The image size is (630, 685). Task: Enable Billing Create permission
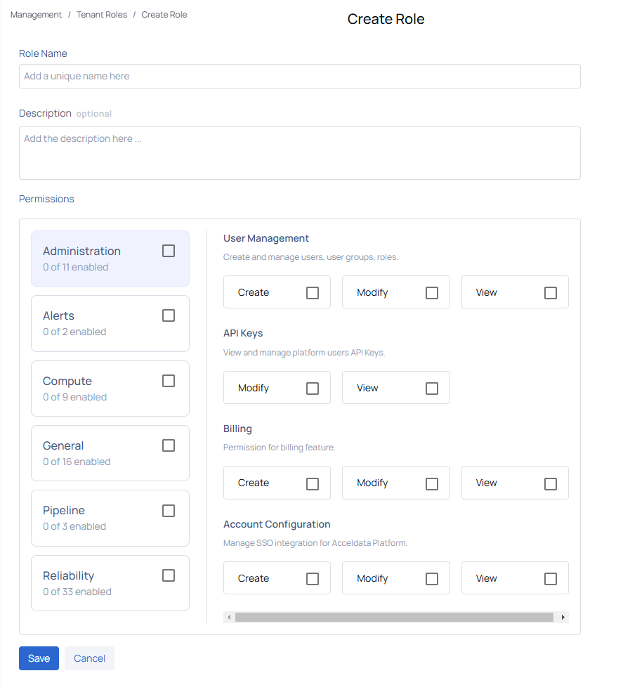point(313,483)
